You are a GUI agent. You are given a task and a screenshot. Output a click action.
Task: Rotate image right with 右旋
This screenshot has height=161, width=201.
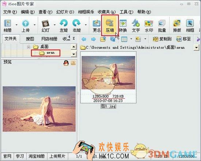coord(76,25)
